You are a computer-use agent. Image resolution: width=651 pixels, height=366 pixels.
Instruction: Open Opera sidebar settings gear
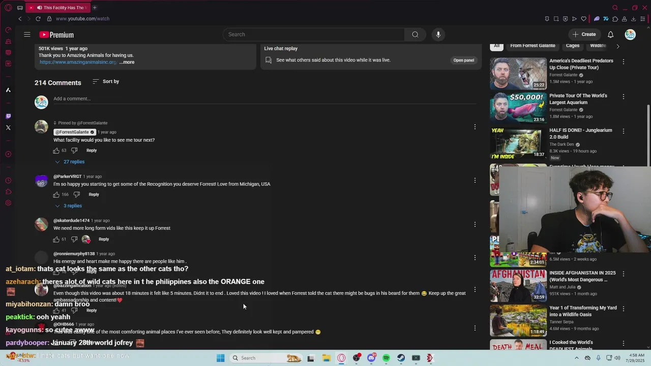8,203
